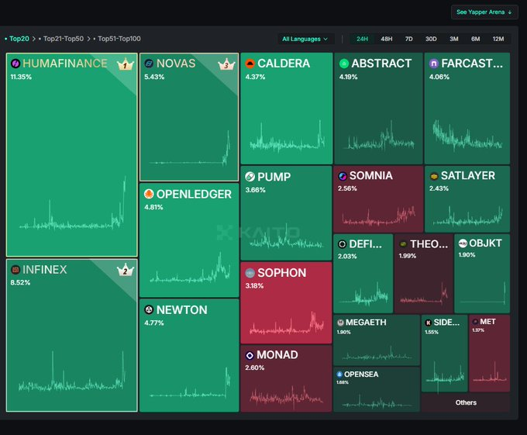Click the NOVAS project logo icon
The width and height of the screenshot is (527, 435).
tap(149, 64)
